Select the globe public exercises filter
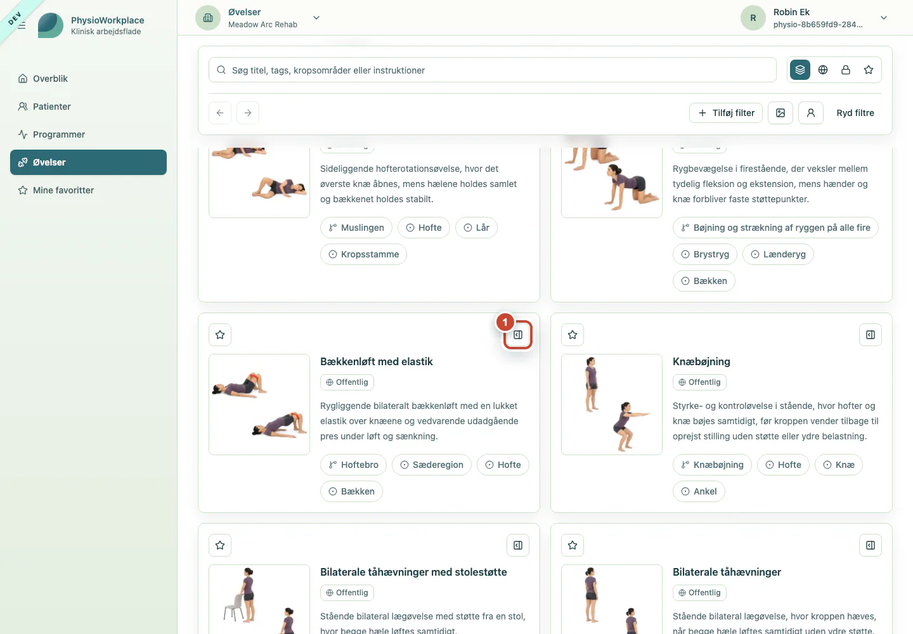This screenshot has height=634, width=913. 823,70
